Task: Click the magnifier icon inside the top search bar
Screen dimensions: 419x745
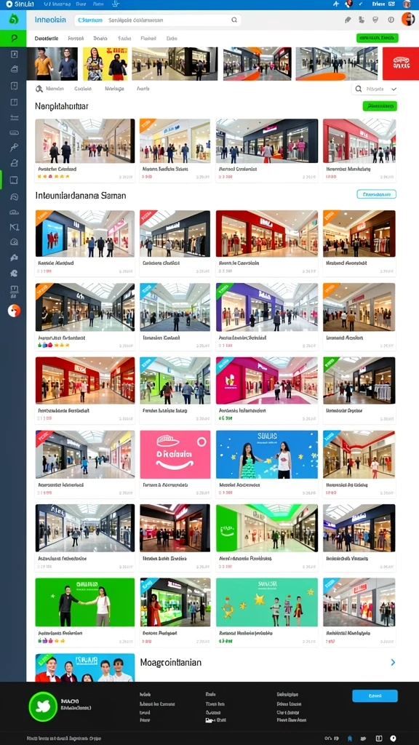Action: [x=234, y=20]
